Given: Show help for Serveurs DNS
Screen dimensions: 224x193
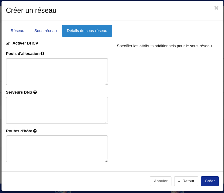Looking at the screenshot, I should coord(35,92).
